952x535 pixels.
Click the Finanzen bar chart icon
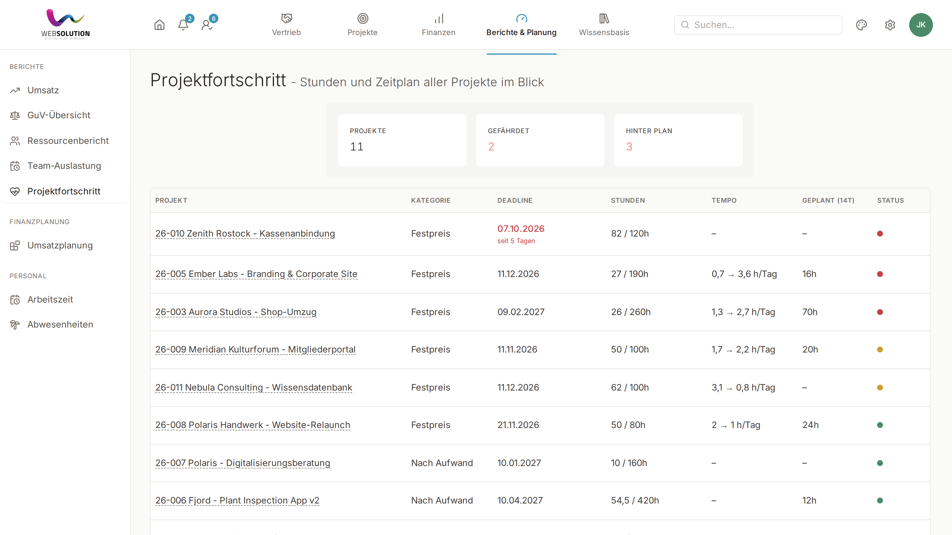click(439, 18)
